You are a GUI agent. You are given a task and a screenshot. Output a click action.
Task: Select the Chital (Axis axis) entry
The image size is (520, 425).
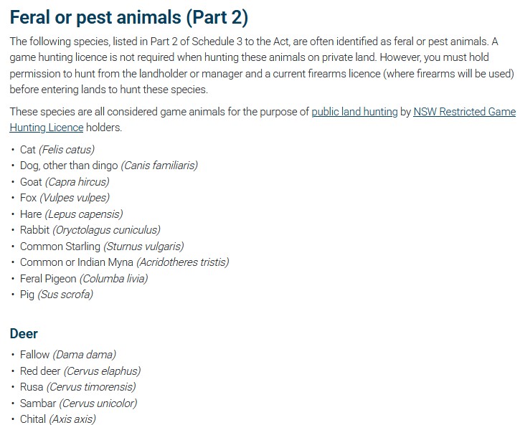57,419
